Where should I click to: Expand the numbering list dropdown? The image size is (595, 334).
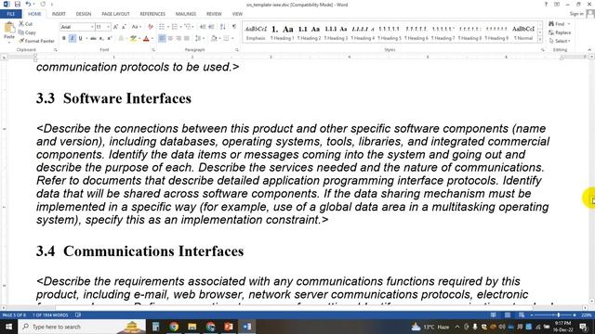click(x=181, y=27)
